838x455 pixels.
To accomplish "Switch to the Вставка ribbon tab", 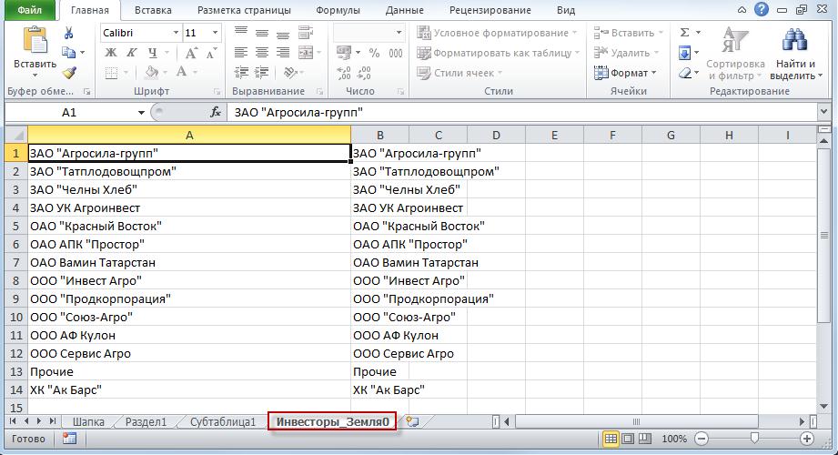I will point(153,10).
